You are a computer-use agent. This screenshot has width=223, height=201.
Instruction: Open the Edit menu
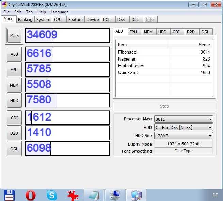pos(18,12)
